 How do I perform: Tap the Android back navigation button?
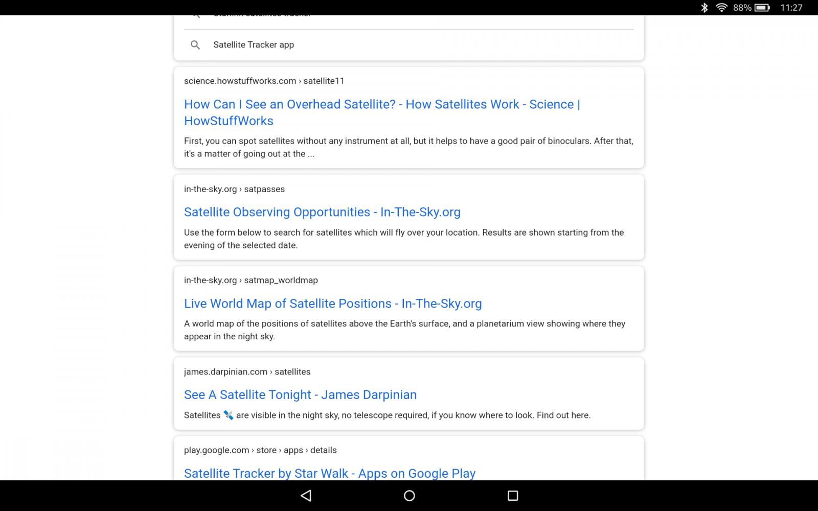(306, 496)
